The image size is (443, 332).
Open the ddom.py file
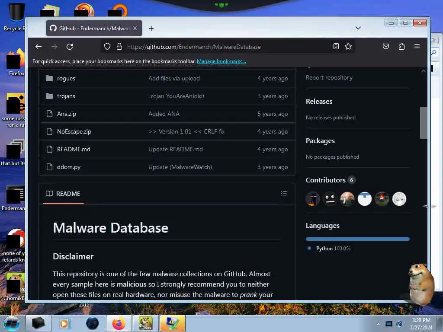(x=69, y=167)
